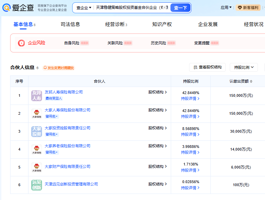
Task: Click the 最终受益人 tag
Action: pos(54,98)
